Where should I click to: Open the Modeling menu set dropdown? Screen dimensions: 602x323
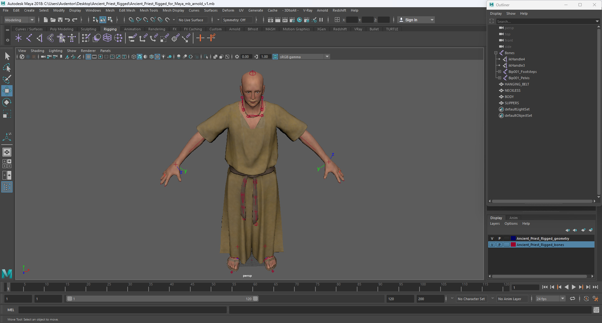point(19,20)
